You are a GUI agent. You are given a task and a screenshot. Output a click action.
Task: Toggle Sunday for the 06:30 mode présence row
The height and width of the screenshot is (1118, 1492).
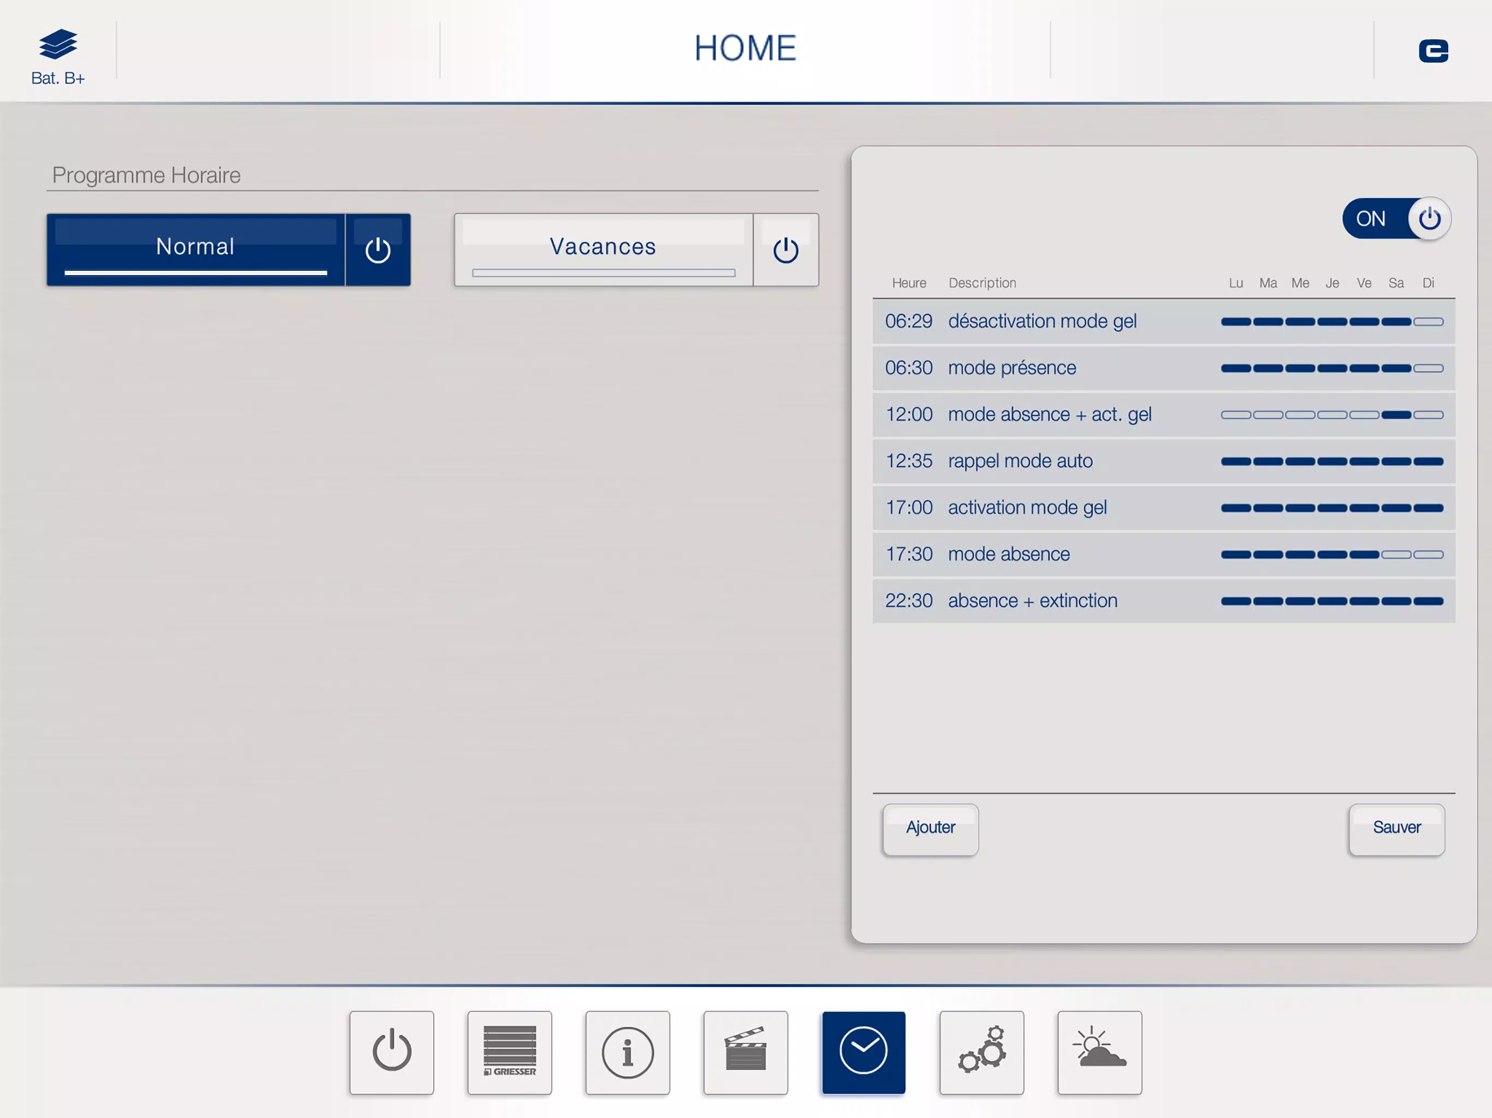pyautogui.click(x=1428, y=368)
